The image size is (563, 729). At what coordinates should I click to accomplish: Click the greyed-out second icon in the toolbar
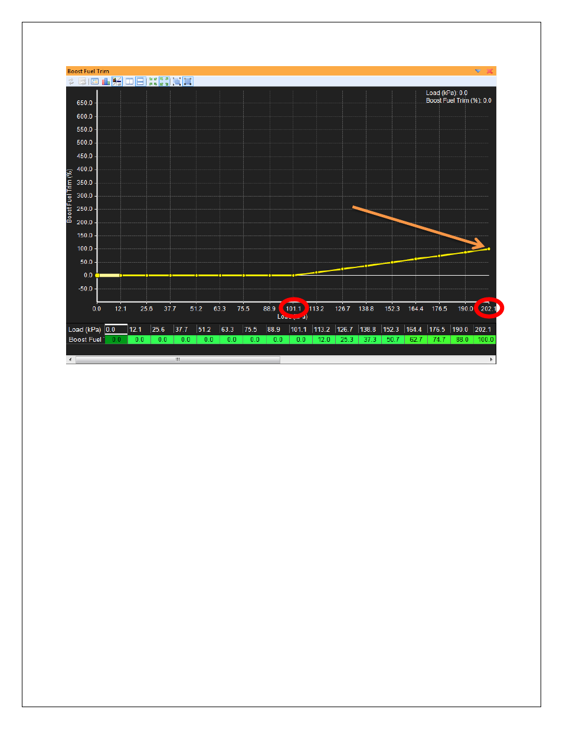[82, 81]
